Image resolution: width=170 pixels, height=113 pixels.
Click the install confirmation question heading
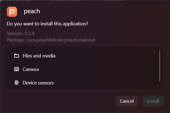48,24
